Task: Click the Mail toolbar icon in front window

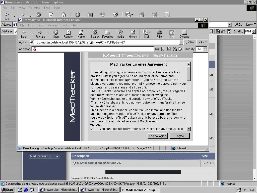Action: [x=146, y=34]
